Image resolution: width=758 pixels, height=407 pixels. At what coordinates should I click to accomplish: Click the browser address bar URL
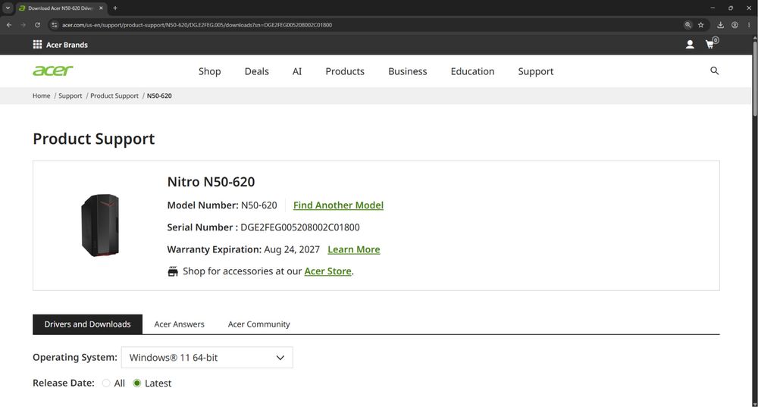(197, 25)
